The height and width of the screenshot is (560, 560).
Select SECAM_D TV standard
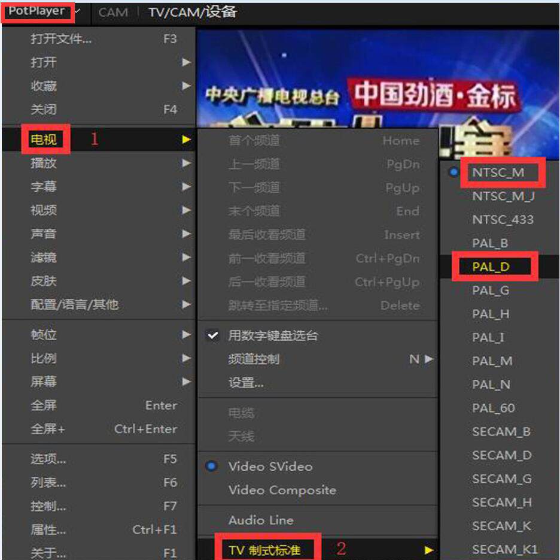[500, 455]
